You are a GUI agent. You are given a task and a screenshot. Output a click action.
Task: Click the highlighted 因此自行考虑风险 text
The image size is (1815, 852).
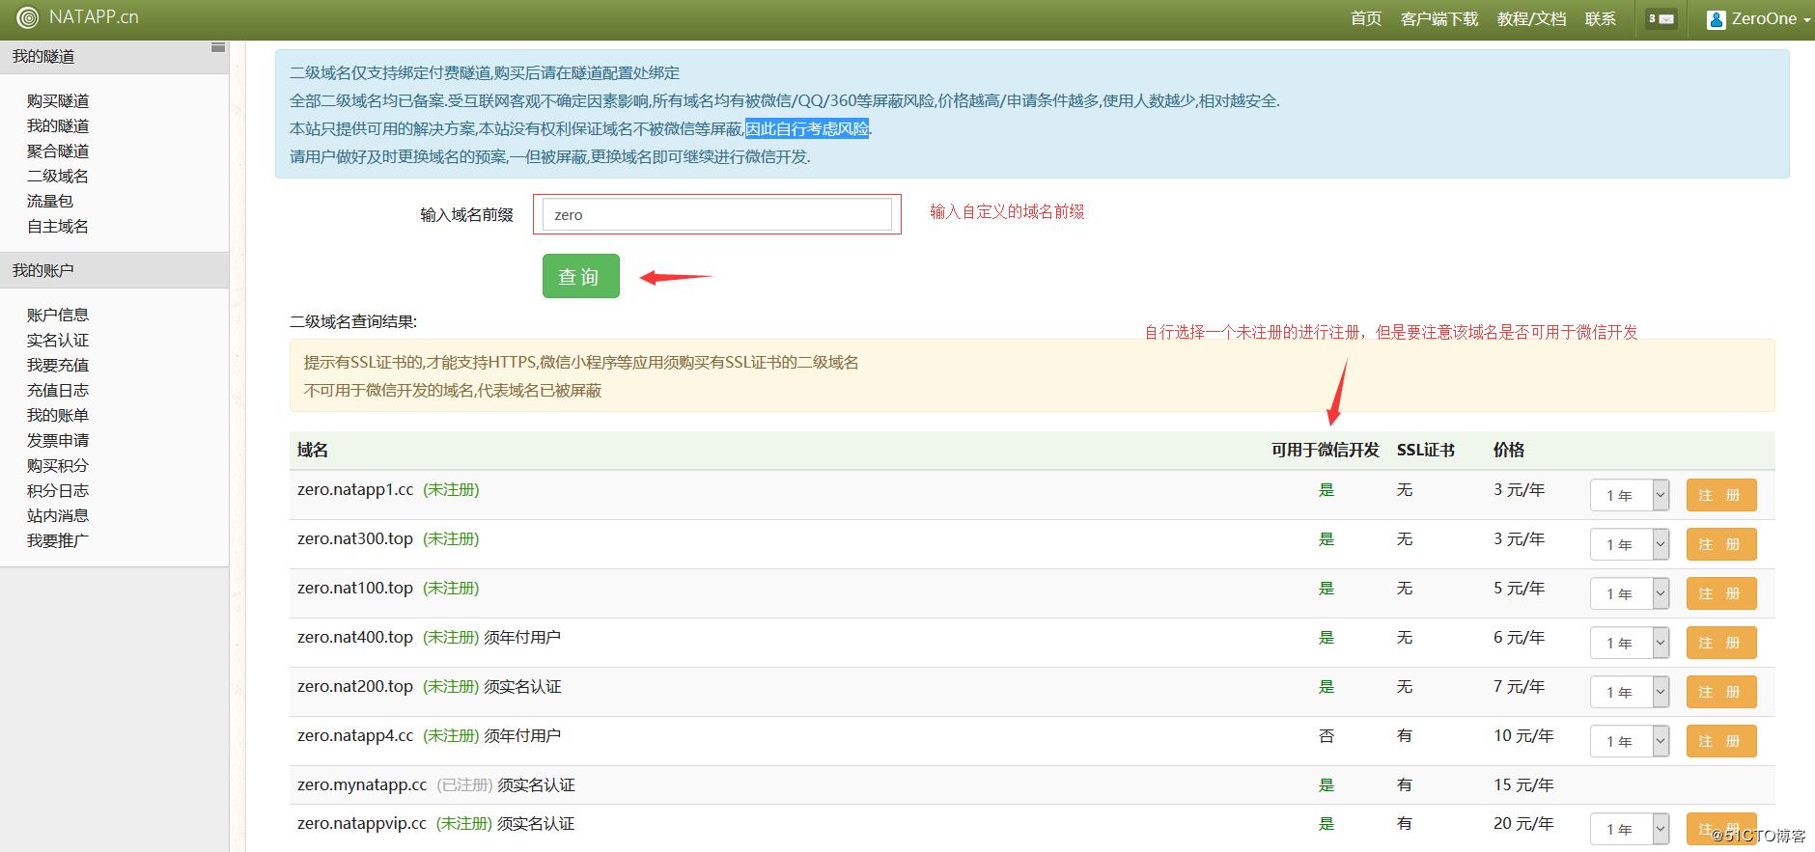(x=807, y=128)
